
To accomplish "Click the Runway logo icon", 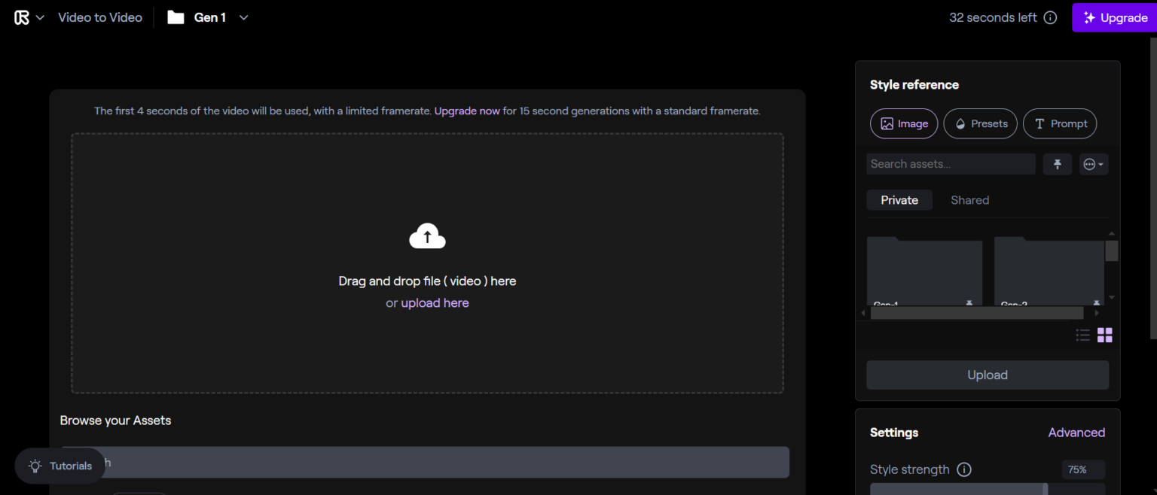I will 22,17.
